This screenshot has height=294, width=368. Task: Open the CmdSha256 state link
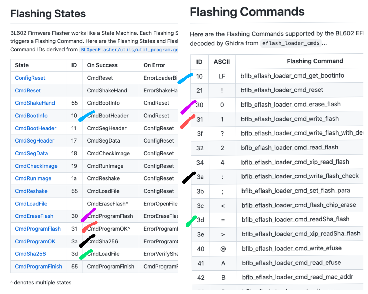30,254
